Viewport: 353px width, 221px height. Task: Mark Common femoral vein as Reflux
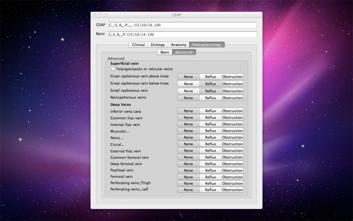(x=210, y=157)
